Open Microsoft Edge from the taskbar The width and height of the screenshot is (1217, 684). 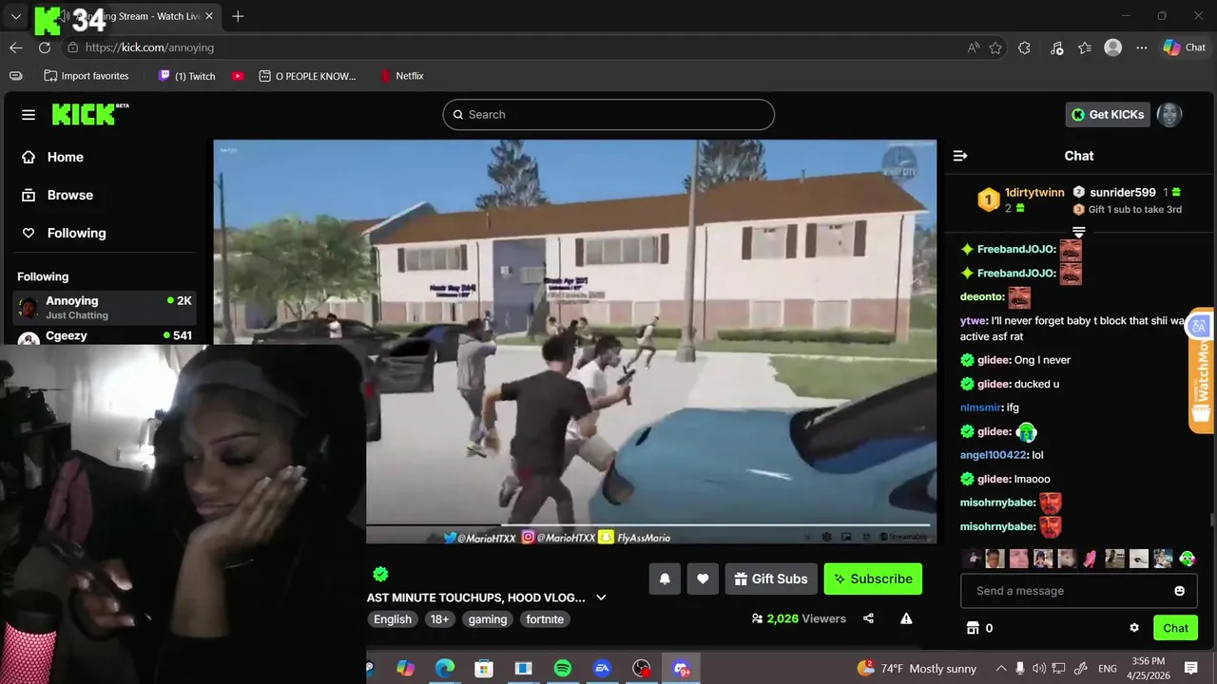pyautogui.click(x=445, y=669)
